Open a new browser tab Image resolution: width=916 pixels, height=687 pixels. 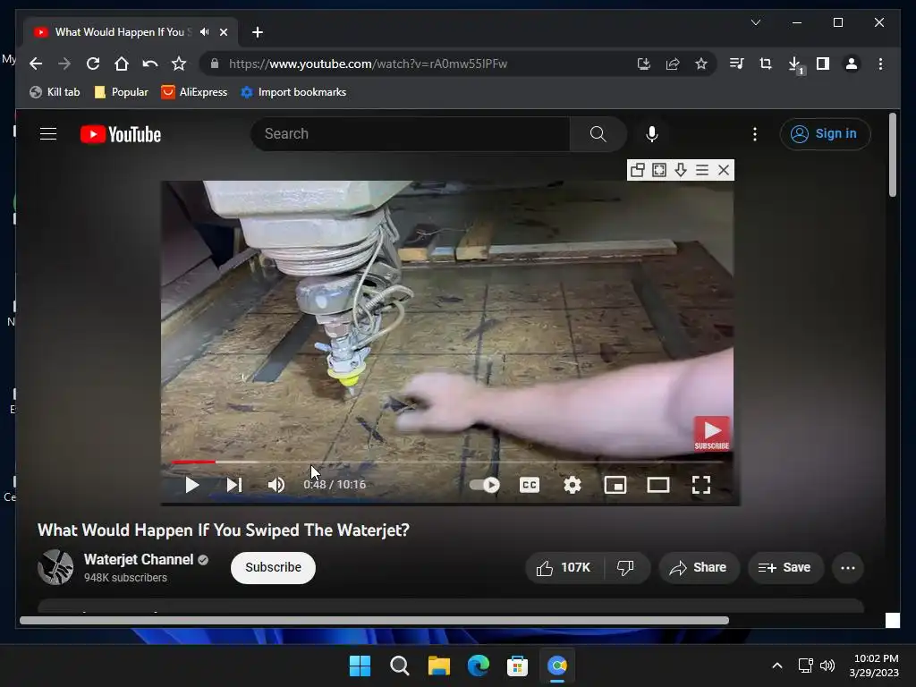pos(258,32)
